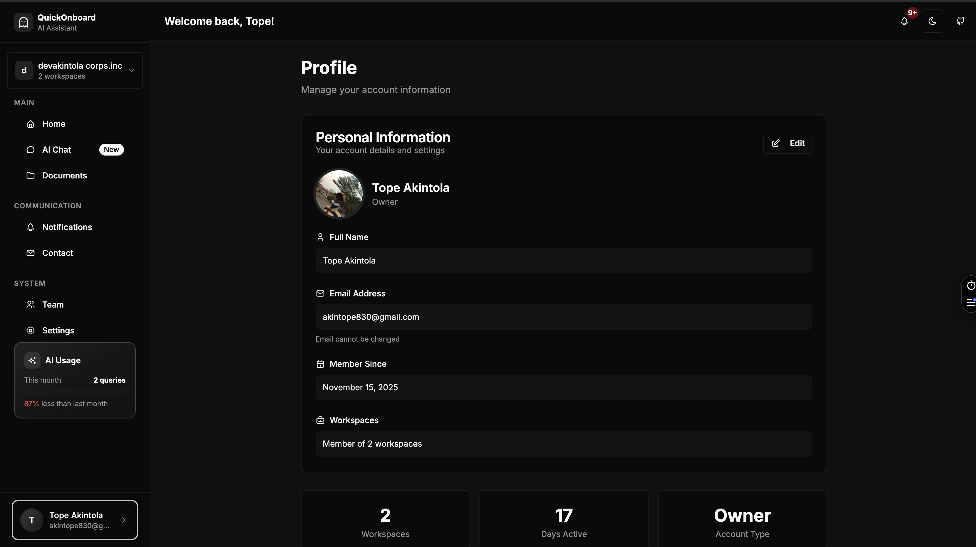The width and height of the screenshot is (976, 547).
Task: Click the AI Usage sparkle icon
Action: tap(32, 360)
